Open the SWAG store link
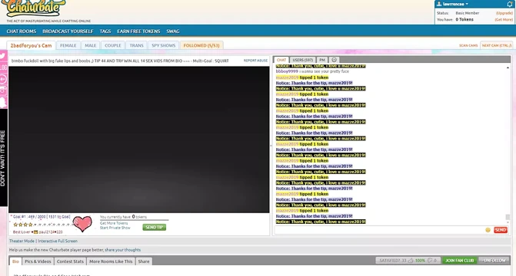The width and height of the screenshot is (516, 276). coord(173,31)
